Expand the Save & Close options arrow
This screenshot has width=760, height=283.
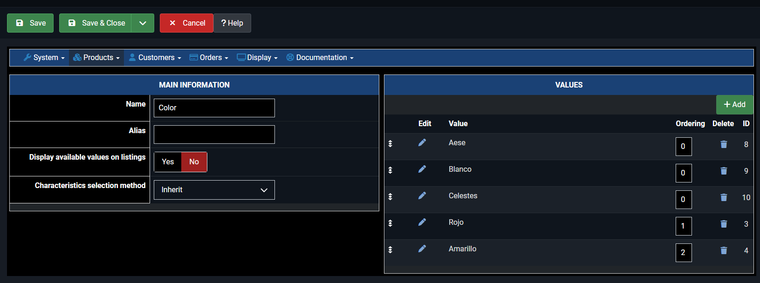point(143,23)
